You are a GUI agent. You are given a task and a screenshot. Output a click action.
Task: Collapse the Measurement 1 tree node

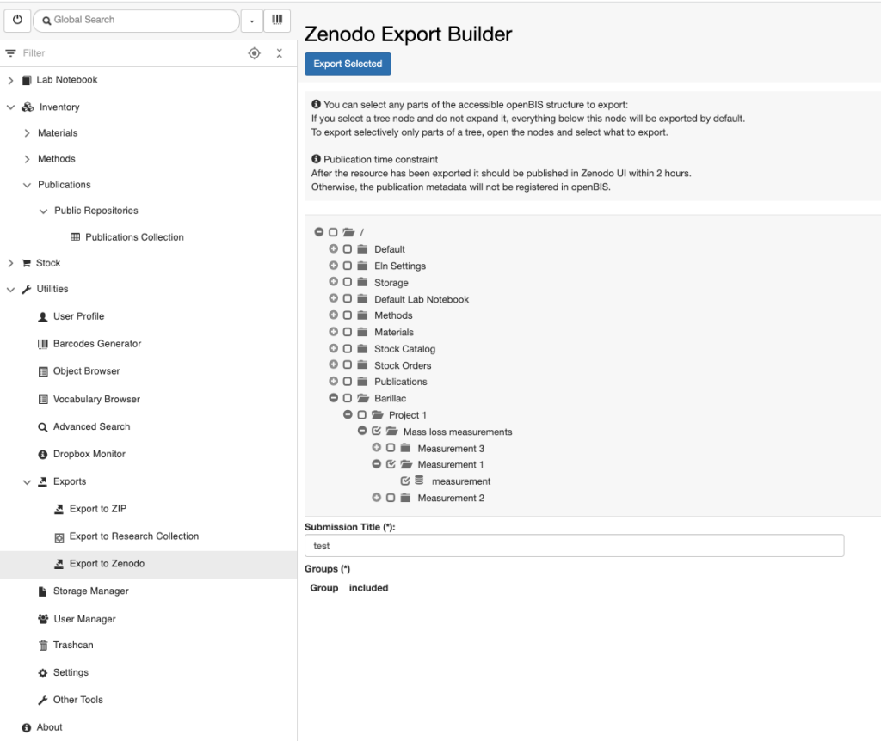click(x=377, y=465)
